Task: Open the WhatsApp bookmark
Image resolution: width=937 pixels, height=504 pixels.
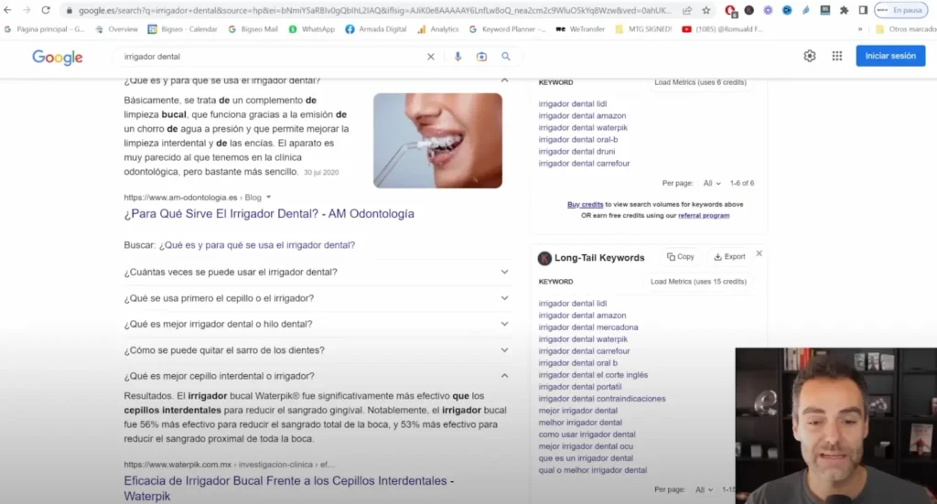Action: [311, 28]
